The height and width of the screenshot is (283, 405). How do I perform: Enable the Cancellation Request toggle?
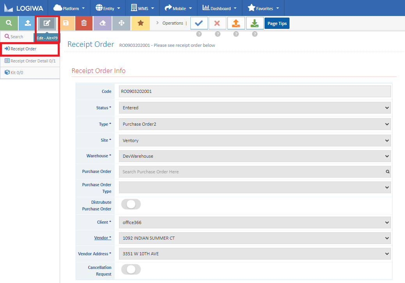coord(131,269)
